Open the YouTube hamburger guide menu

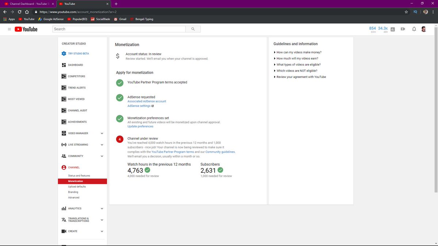click(9, 29)
